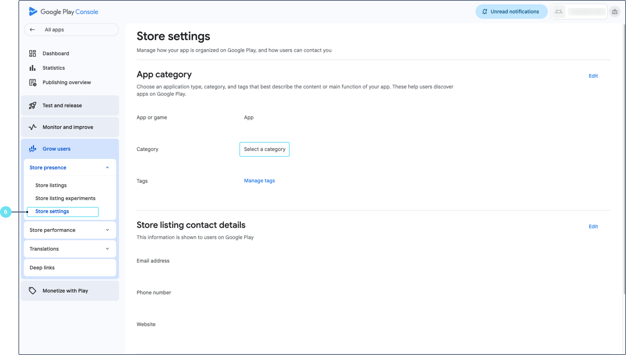
Task: Click the Store listing contact details heading
Action: (191, 225)
